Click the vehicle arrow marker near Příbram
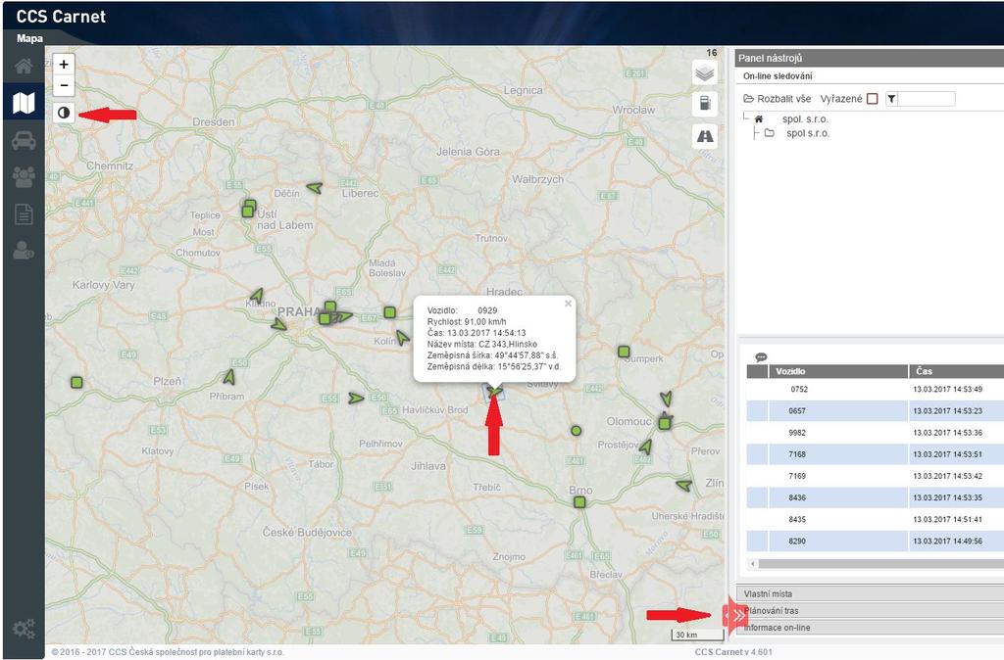The height and width of the screenshot is (660, 1004). tap(229, 377)
